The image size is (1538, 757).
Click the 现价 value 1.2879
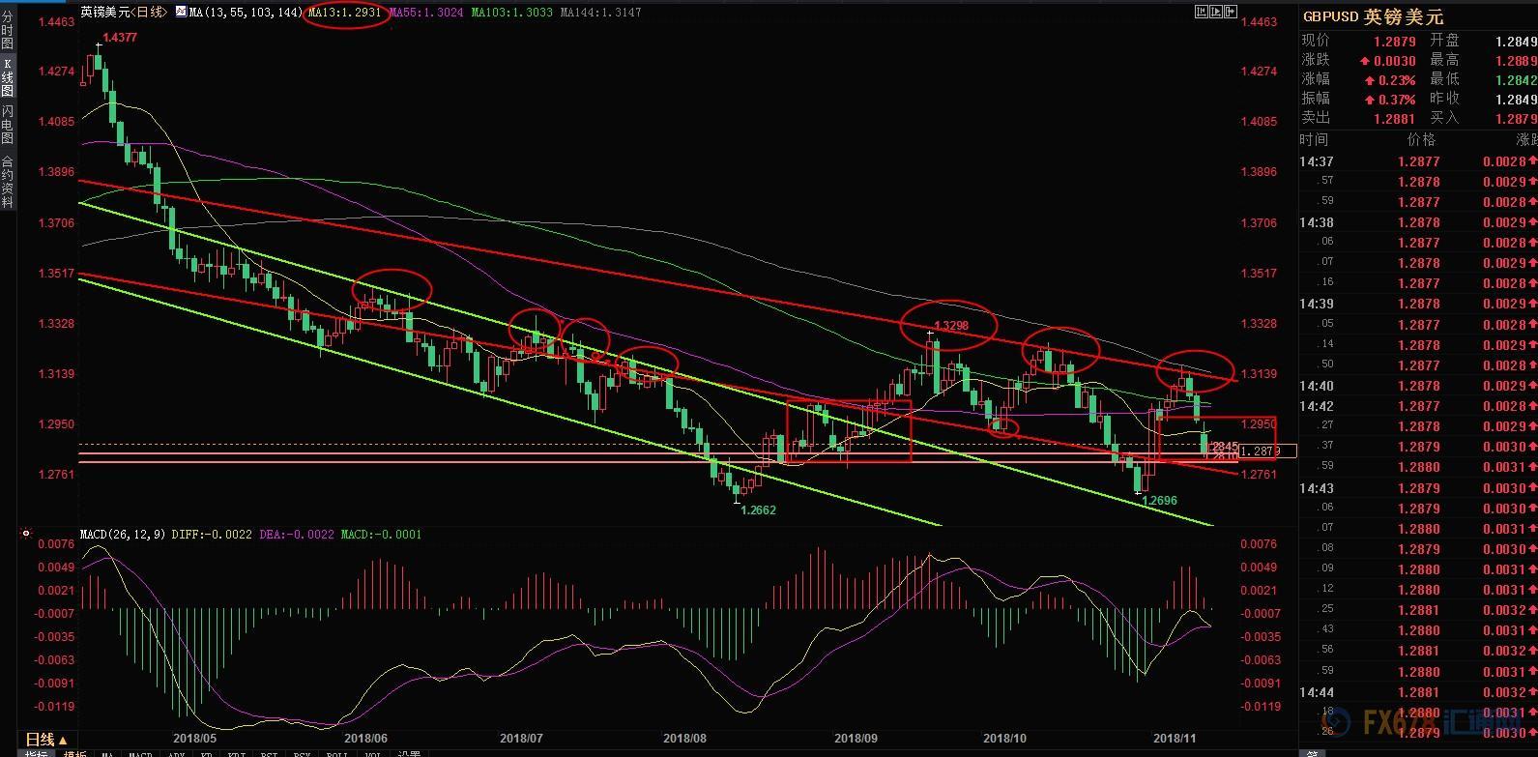pyautogui.click(x=1395, y=42)
